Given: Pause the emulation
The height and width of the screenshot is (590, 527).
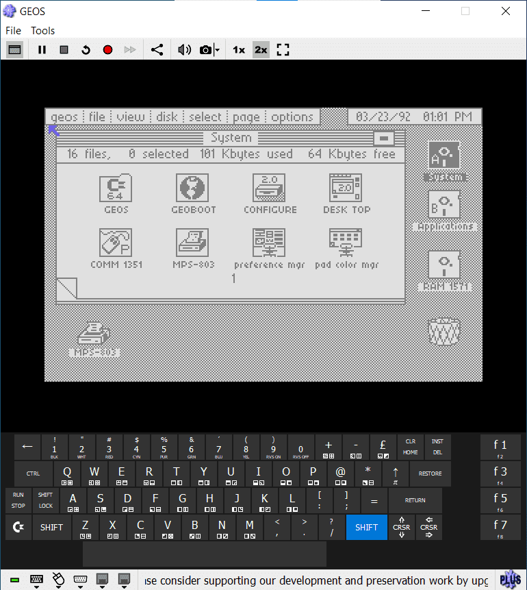Looking at the screenshot, I should pos(42,49).
